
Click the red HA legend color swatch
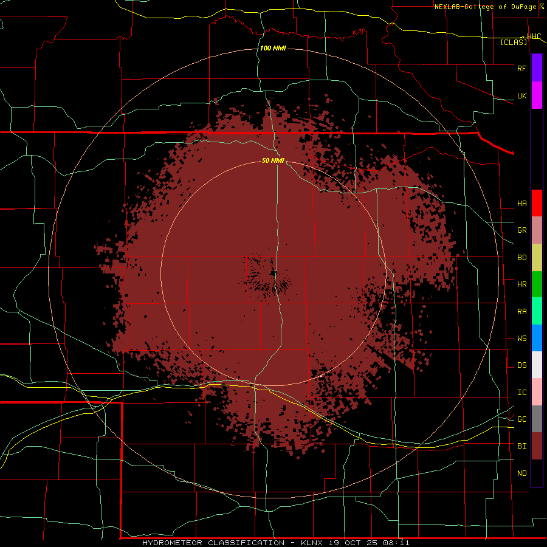coord(537,203)
